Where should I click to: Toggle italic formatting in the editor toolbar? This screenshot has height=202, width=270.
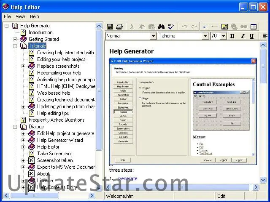click(x=242, y=36)
